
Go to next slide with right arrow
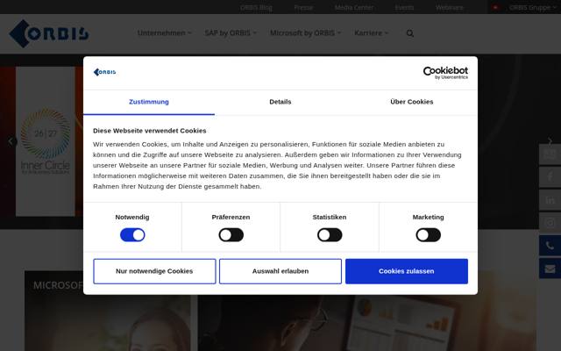(x=550, y=140)
